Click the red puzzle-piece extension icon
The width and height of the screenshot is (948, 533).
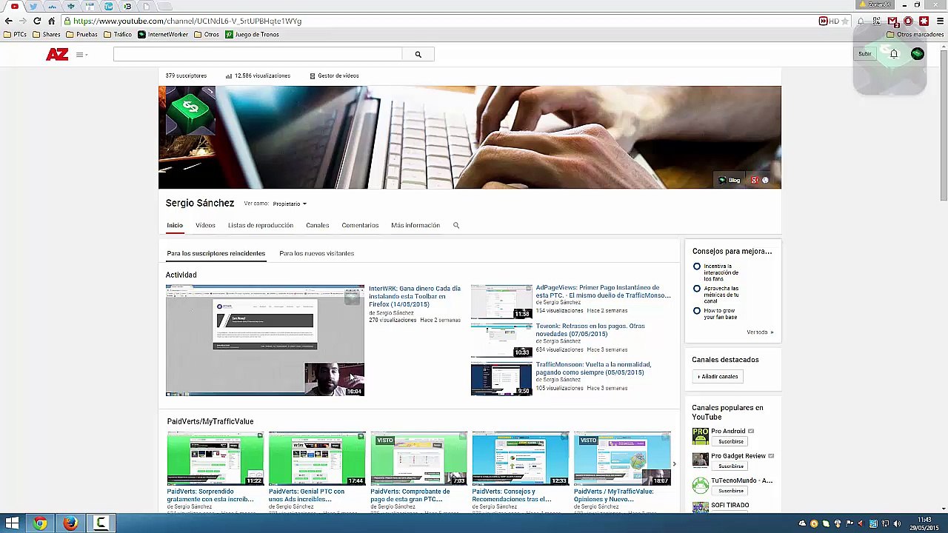[x=924, y=21]
